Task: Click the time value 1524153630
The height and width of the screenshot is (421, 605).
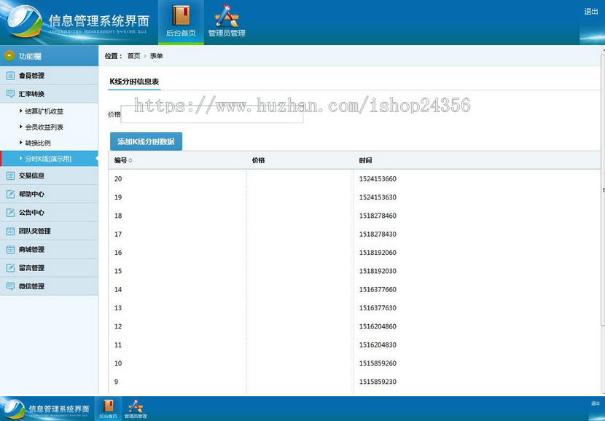Action: pyautogui.click(x=378, y=197)
